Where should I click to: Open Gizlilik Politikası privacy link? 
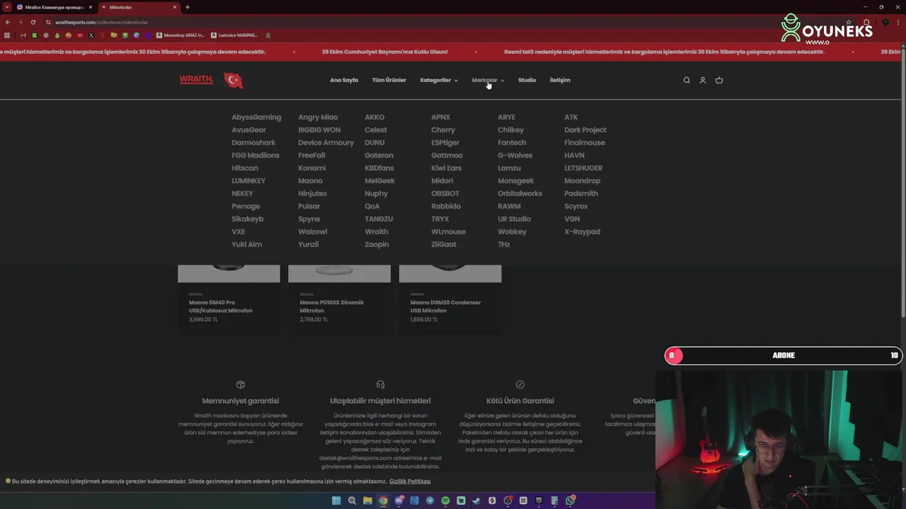[410, 481]
